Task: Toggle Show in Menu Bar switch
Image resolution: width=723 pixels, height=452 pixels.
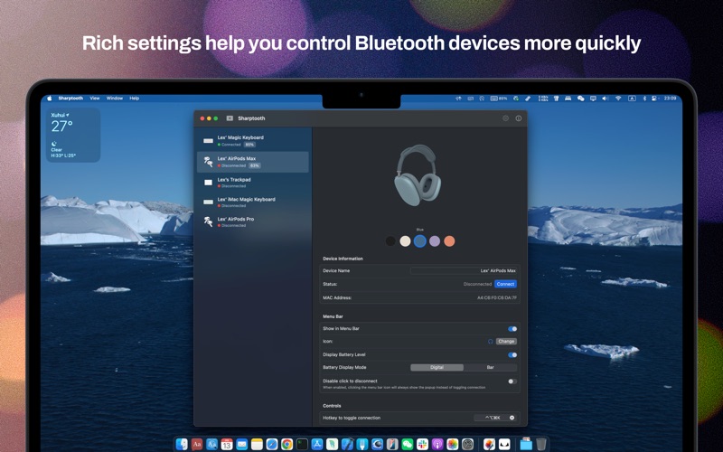Action: click(512, 329)
